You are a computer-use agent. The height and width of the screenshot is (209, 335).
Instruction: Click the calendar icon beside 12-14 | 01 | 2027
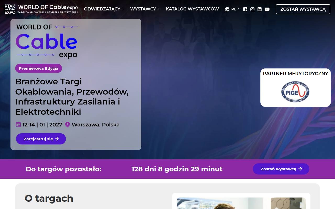pos(18,125)
